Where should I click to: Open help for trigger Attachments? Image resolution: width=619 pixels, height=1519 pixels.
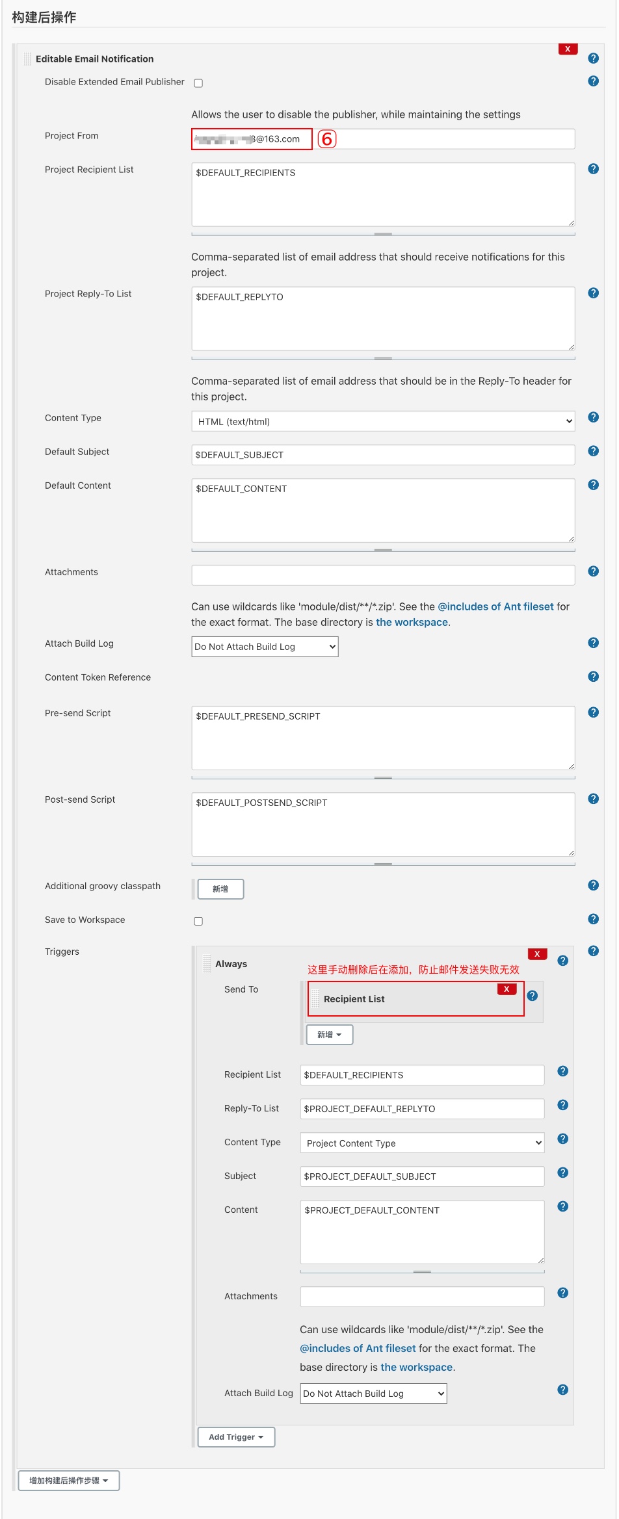tap(563, 1293)
